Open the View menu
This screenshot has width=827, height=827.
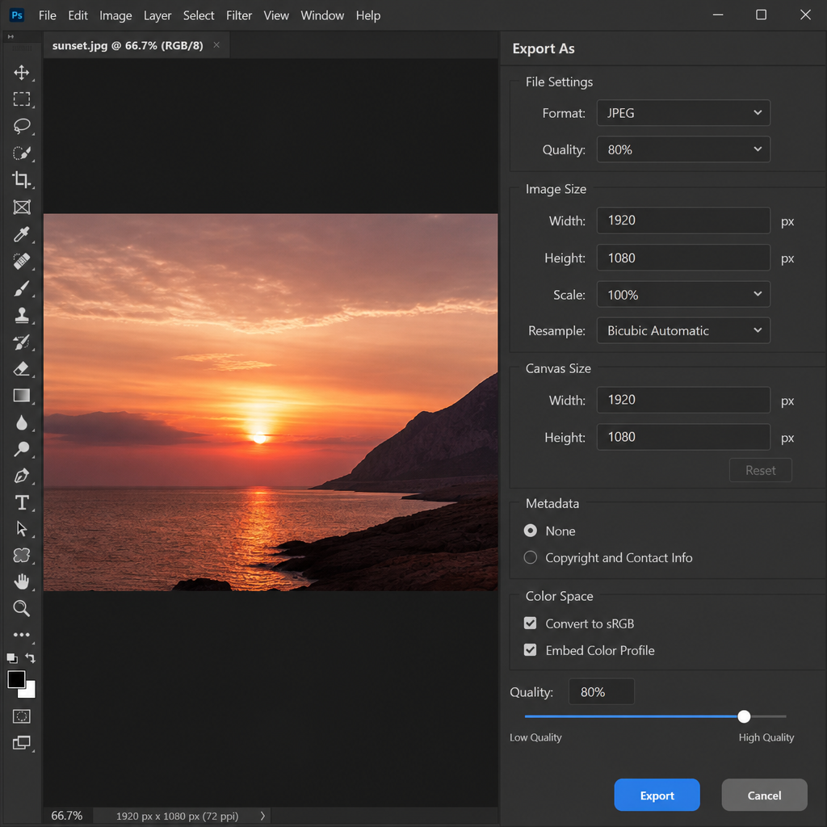tap(276, 15)
